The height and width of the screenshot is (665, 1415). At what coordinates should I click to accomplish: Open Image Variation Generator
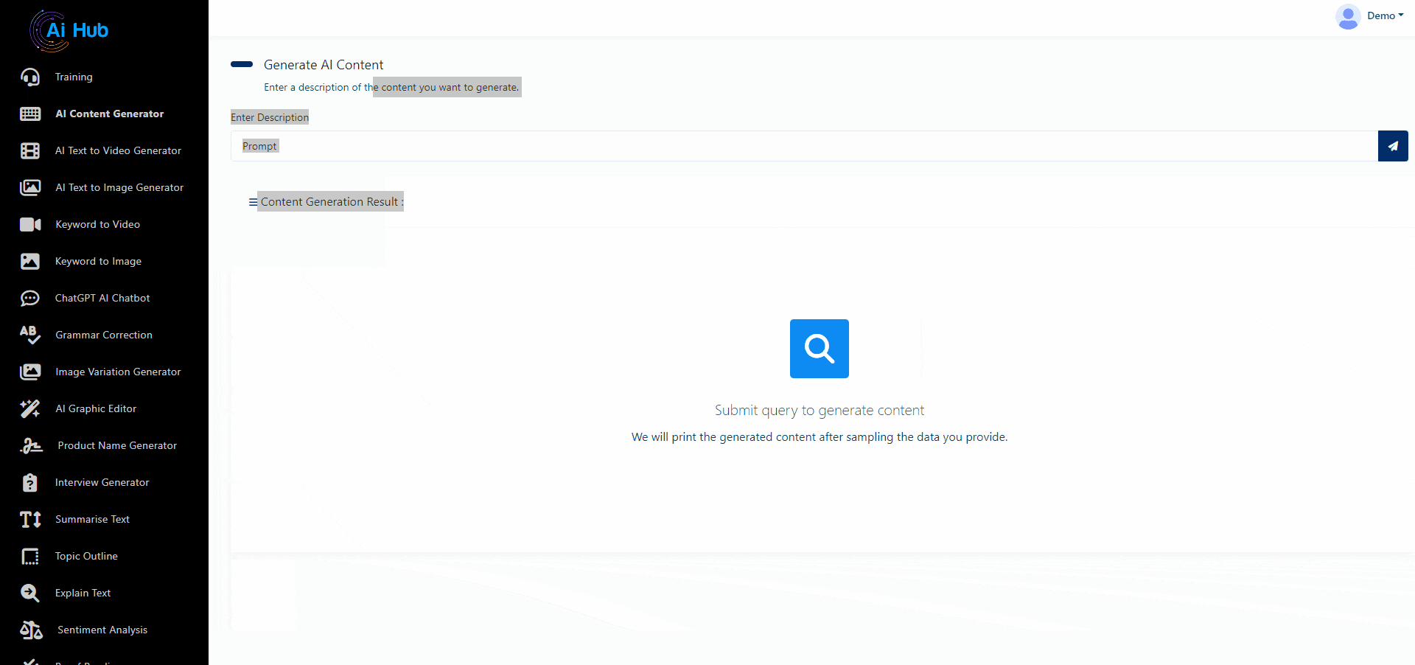pos(118,372)
